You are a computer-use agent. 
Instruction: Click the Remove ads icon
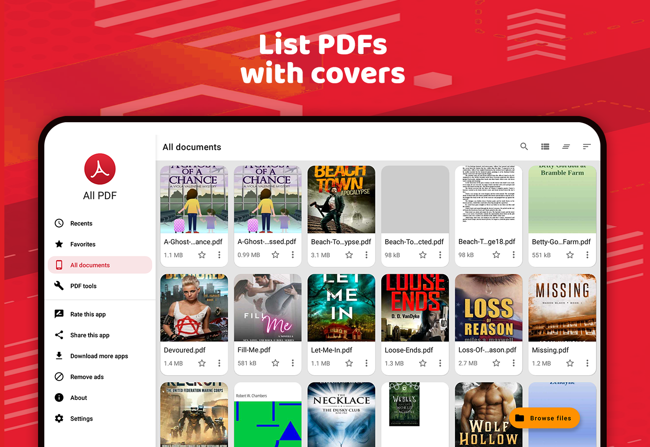pos(59,377)
